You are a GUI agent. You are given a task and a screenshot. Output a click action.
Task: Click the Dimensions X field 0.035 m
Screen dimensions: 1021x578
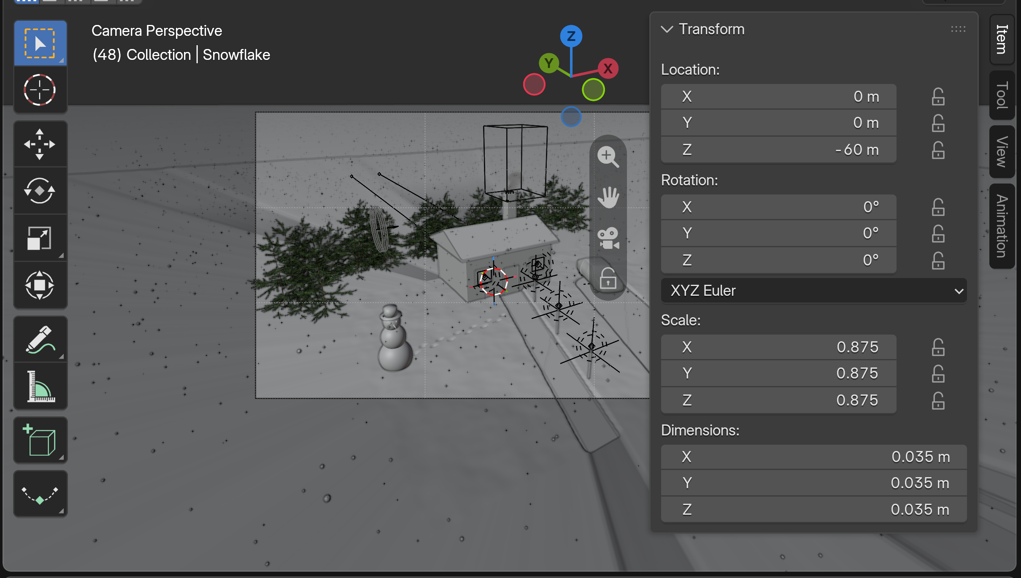point(814,457)
